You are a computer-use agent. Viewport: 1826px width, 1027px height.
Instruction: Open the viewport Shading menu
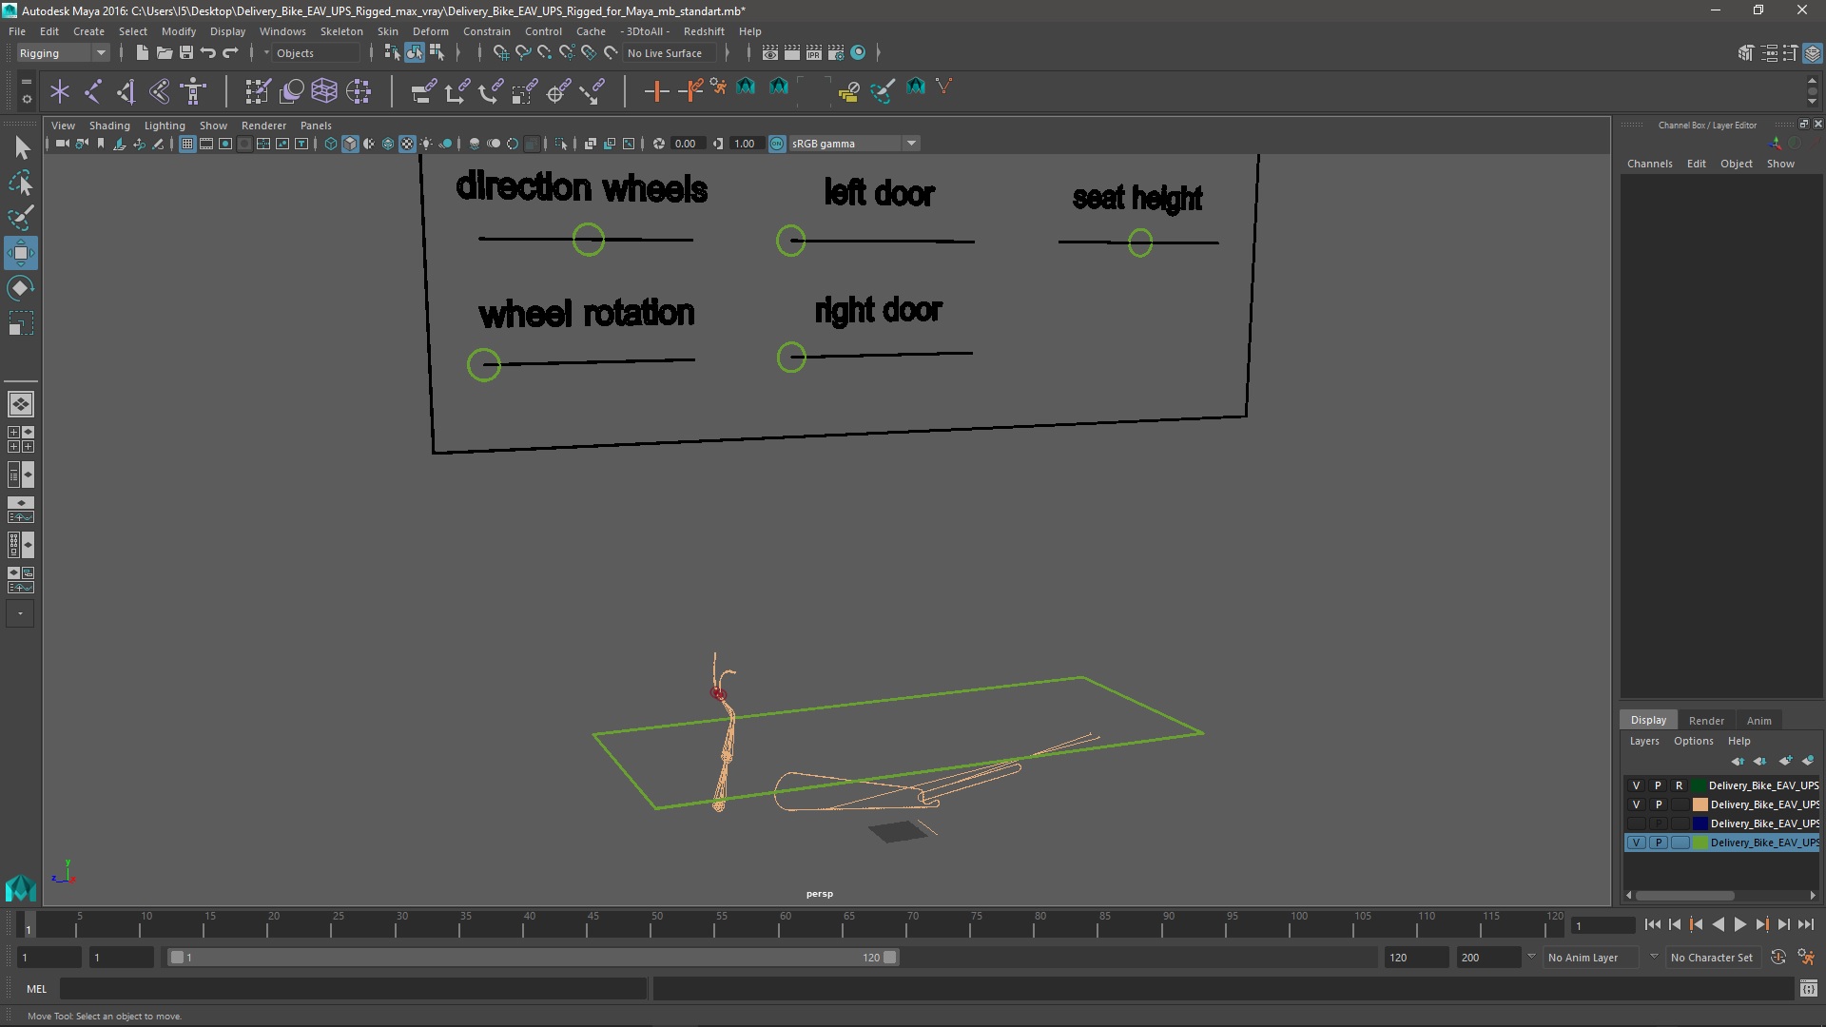click(109, 126)
